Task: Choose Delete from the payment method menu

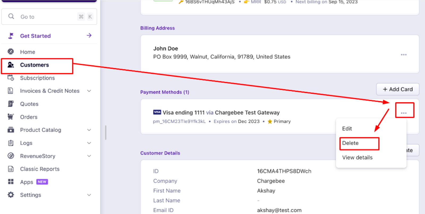Action: tap(350, 143)
